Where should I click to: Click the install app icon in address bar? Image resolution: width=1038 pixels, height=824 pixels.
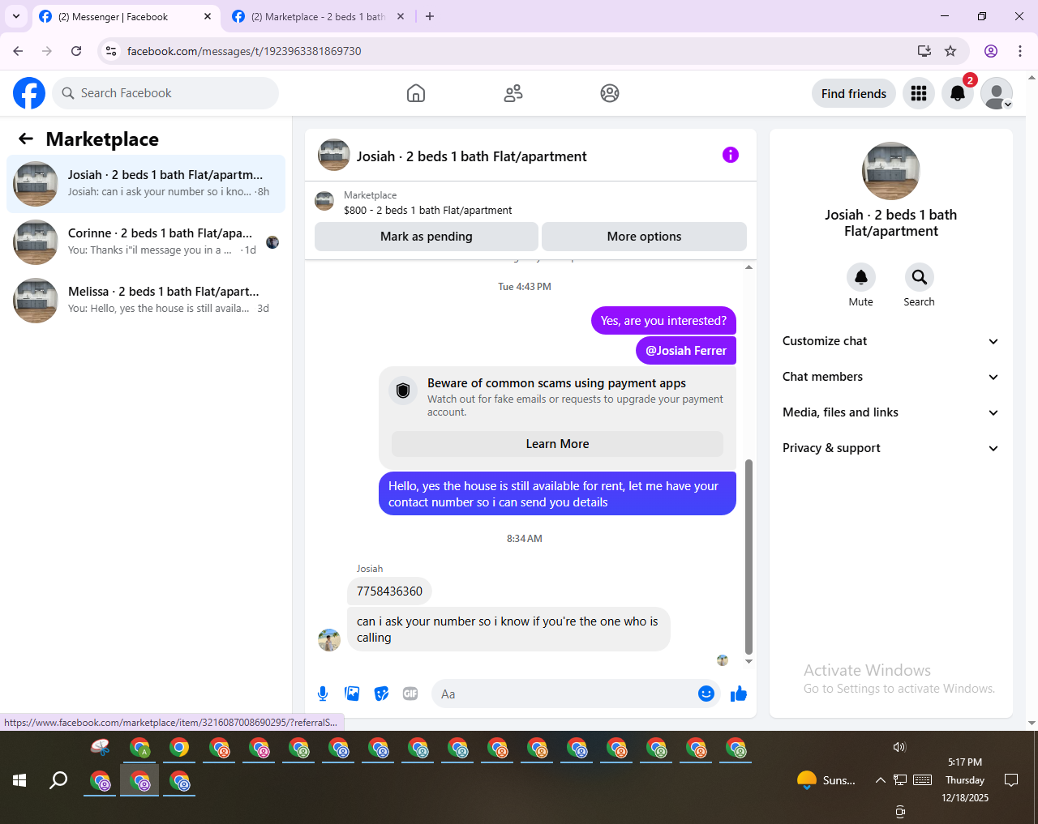click(x=924, y=51)
